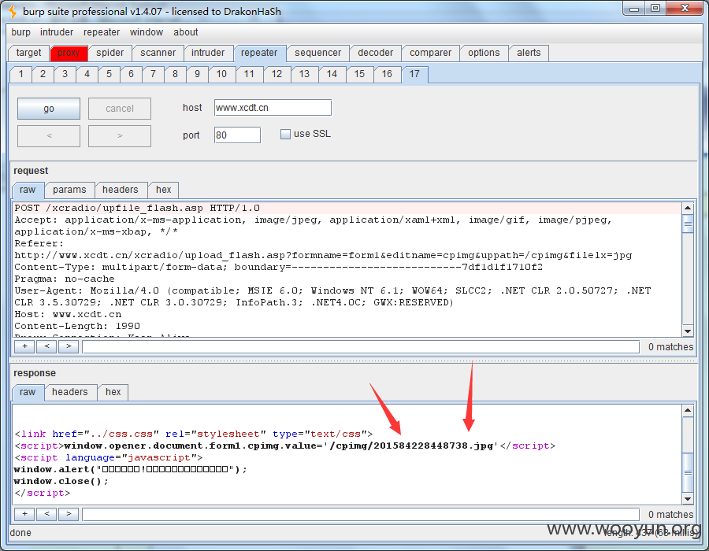Maximize the Burp Suite window
This screenshot has height=551, width=709.
point(655,8)
